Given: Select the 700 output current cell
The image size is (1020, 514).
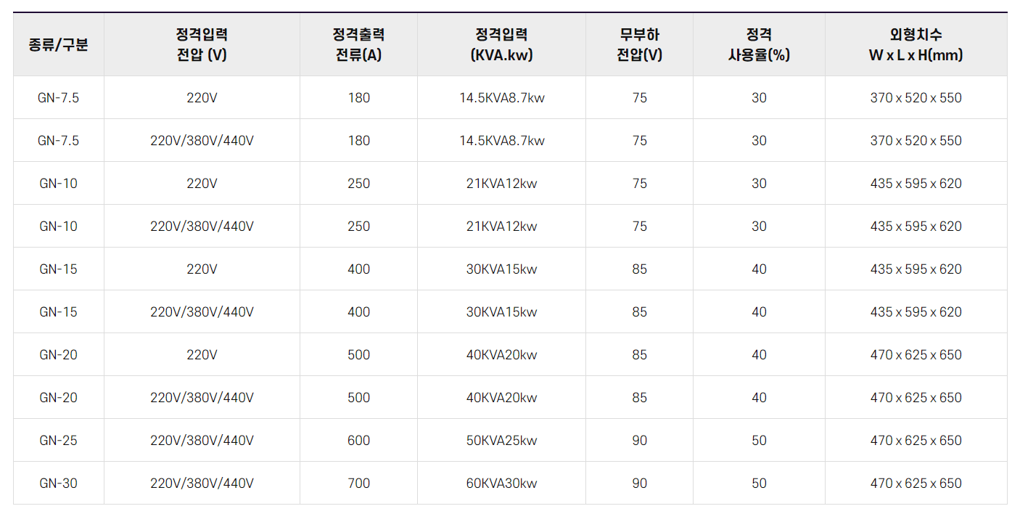Looking at the screenshot, I should click(359, 484).
